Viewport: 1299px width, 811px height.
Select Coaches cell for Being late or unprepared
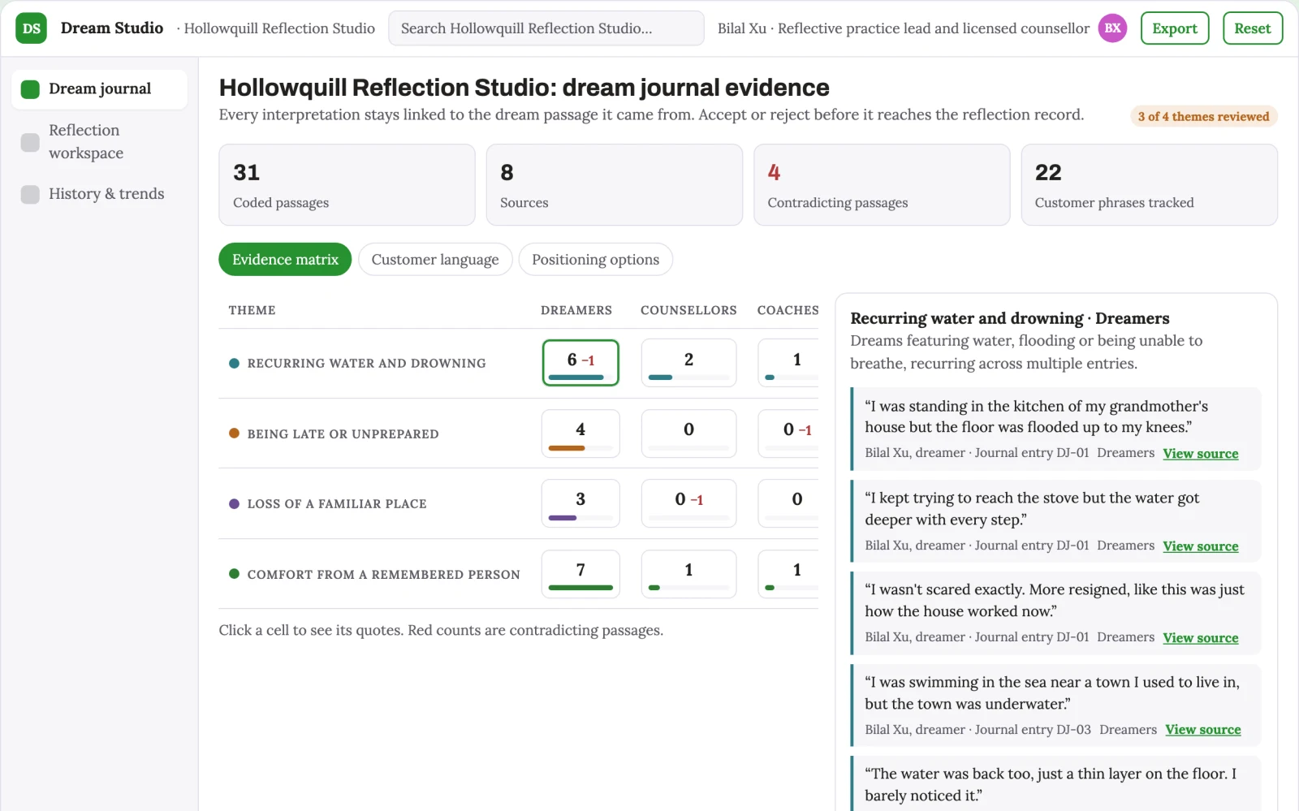point(788,434)
